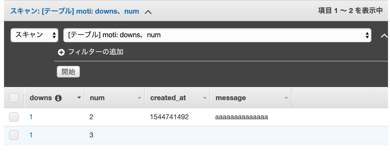
Task: Open the num column sort arrow
Action: pos(139,98)
